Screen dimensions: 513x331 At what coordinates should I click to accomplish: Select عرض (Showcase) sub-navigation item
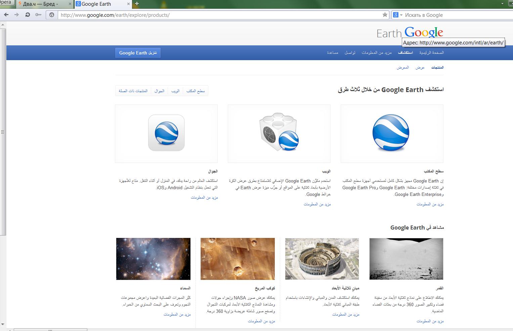point(420,68)
